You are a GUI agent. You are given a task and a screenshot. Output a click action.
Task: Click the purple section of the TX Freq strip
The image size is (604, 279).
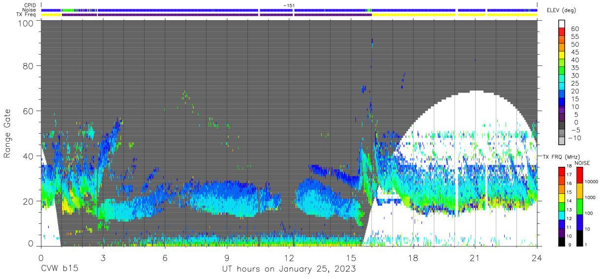click(x=216, y=15)
